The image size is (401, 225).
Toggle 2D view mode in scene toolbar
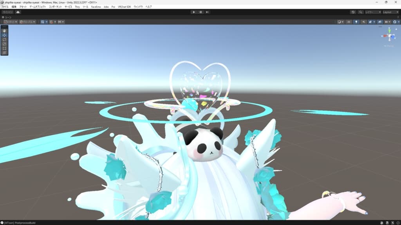349,22
